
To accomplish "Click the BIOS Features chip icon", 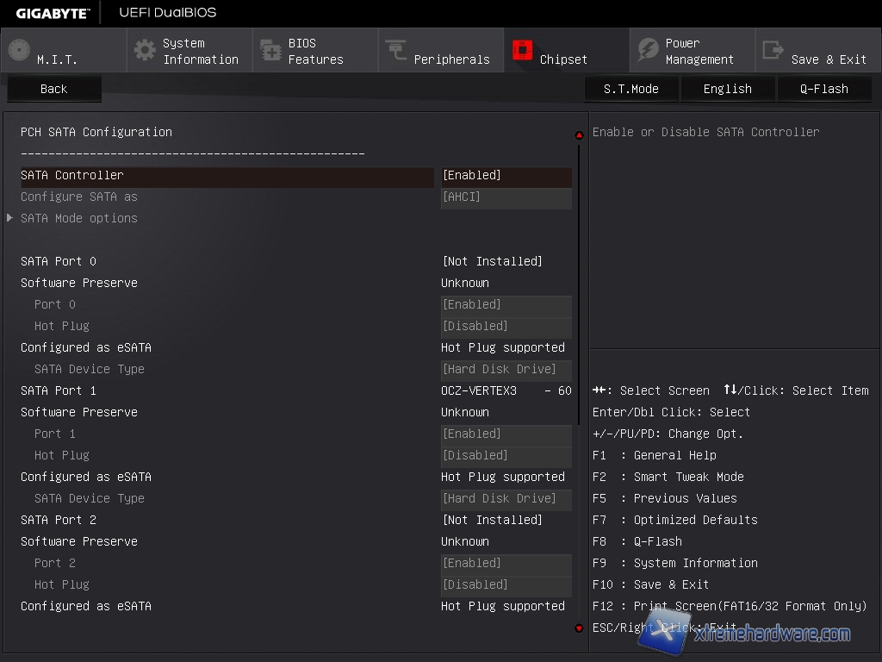I will coord(270,51).
